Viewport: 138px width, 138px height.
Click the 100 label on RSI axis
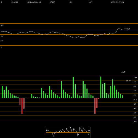pyautogui.click(x=2, y=25)
